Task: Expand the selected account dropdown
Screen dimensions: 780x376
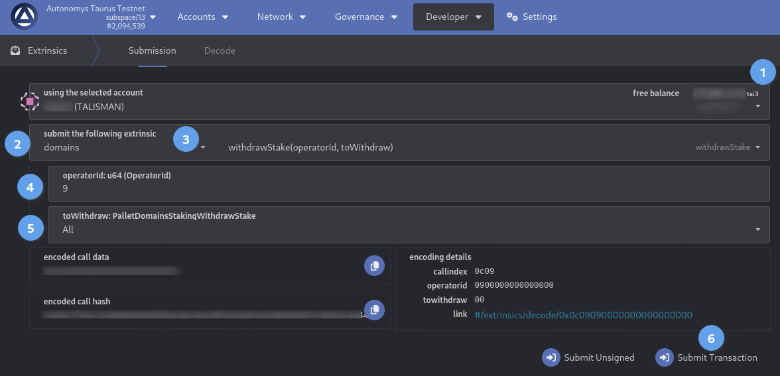Action: [758, 107]
